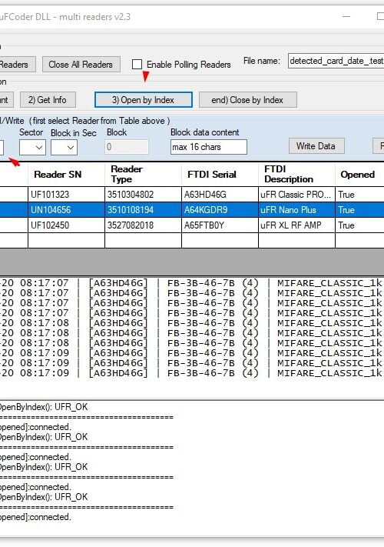The width and height of the screenshot is (384, 547).
Task: Click the FTDI serial cell A63HD46G
Action: click(220, 195)
